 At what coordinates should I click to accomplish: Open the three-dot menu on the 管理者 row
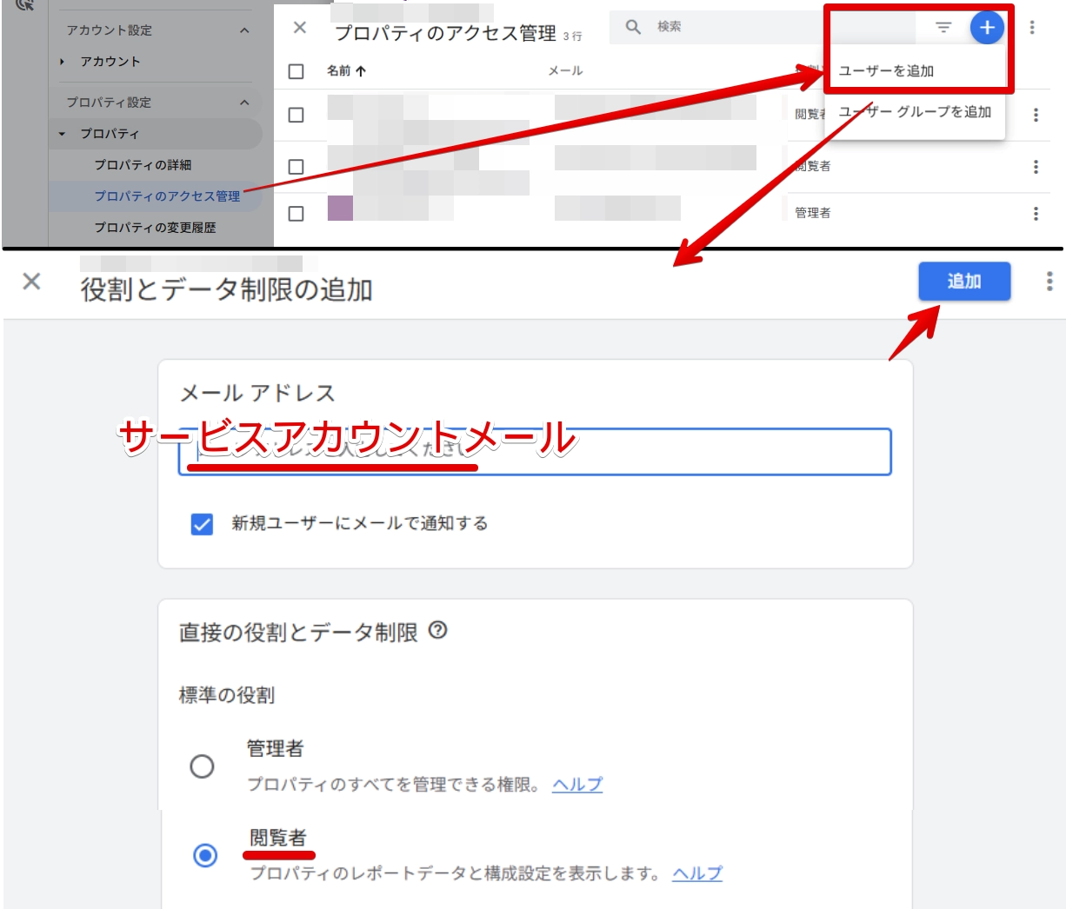coord(1035,214)
